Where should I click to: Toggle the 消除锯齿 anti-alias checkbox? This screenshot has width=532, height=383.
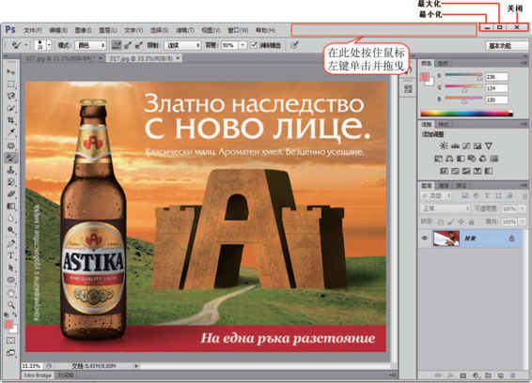(x=254, y=45)
